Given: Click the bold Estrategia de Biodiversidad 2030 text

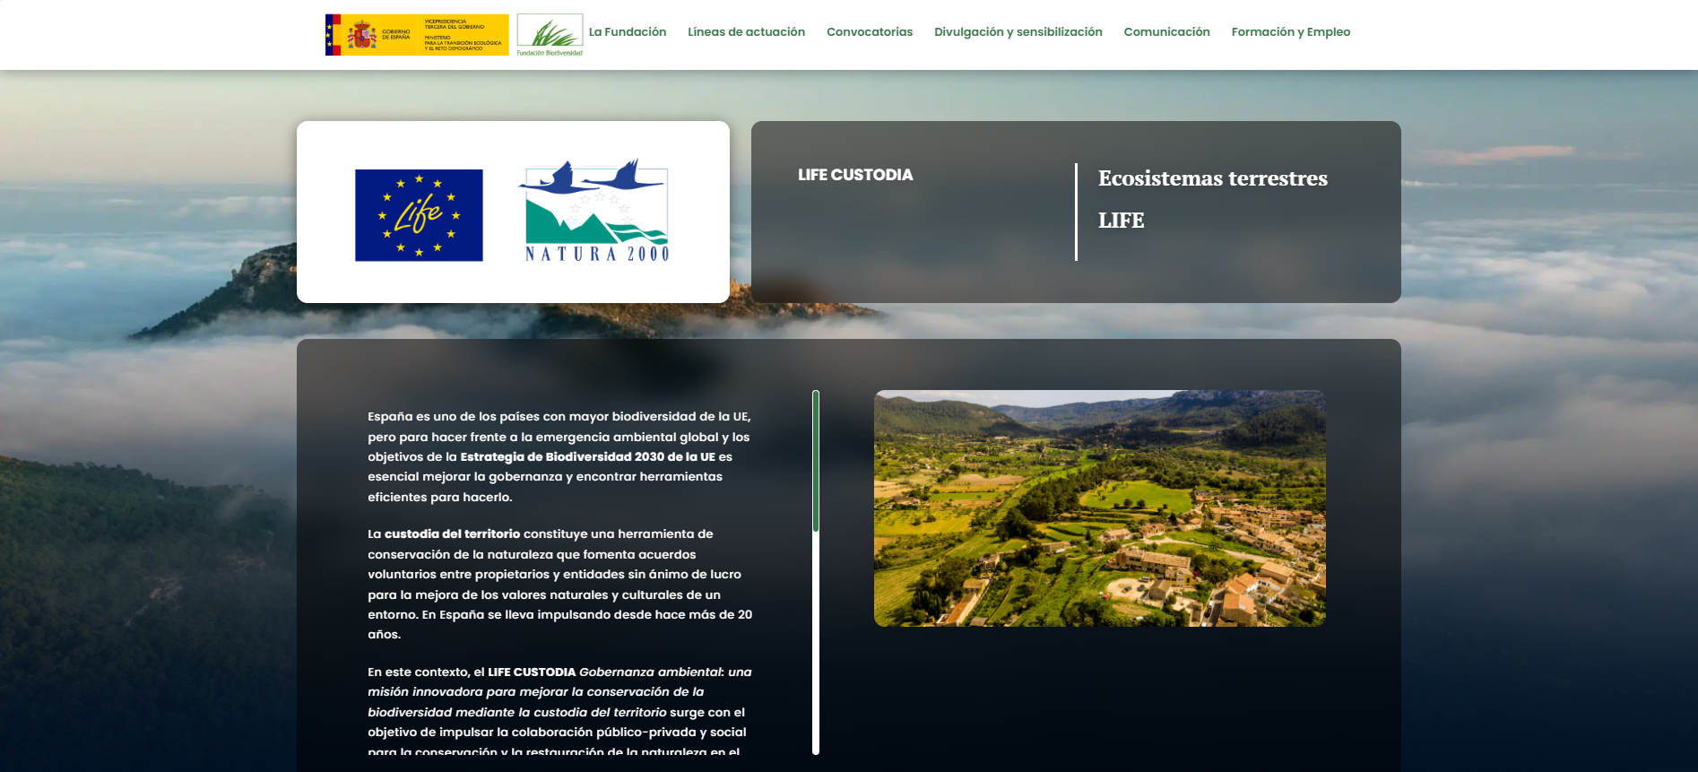Looking at the screenshot, I should click(x=587, y=457).
